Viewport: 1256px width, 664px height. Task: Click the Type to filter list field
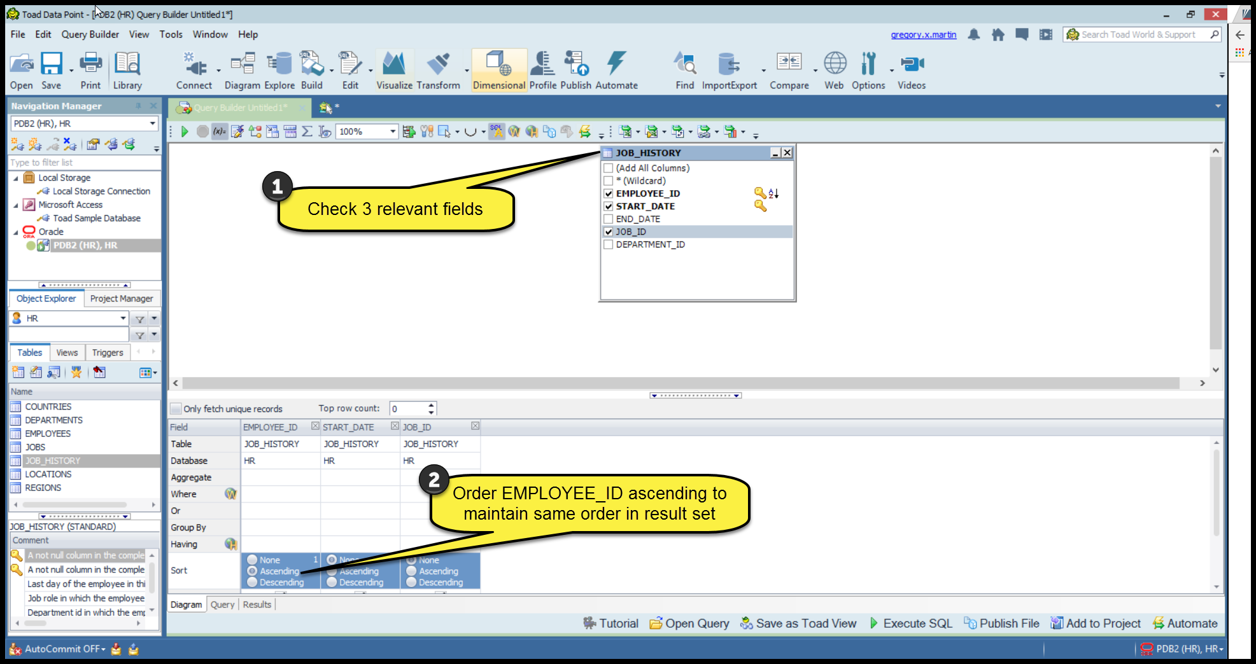click(x=84, y=163)
